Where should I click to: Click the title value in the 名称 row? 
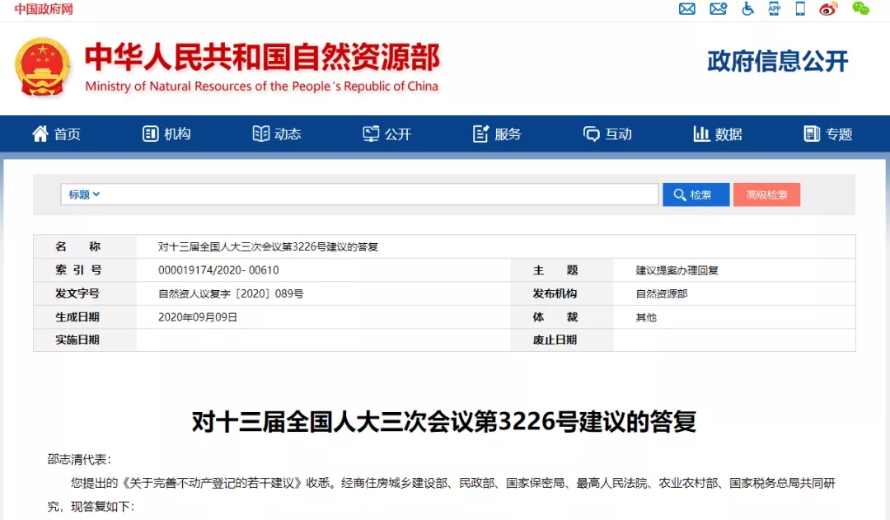pyautogui.click(x=268, y=246)
